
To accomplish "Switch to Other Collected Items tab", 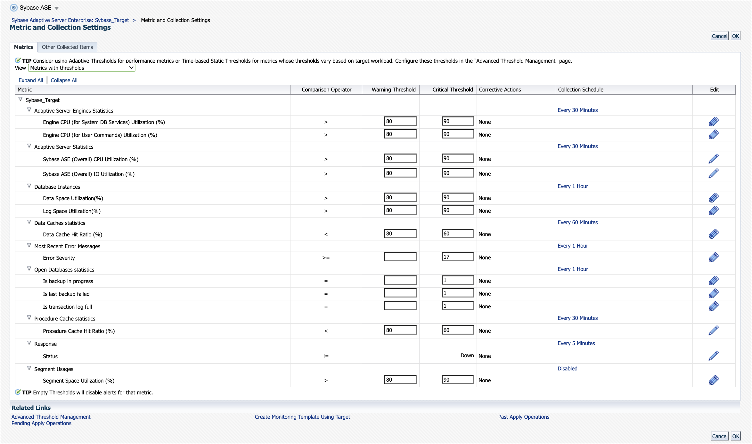I will click(67, 47).
